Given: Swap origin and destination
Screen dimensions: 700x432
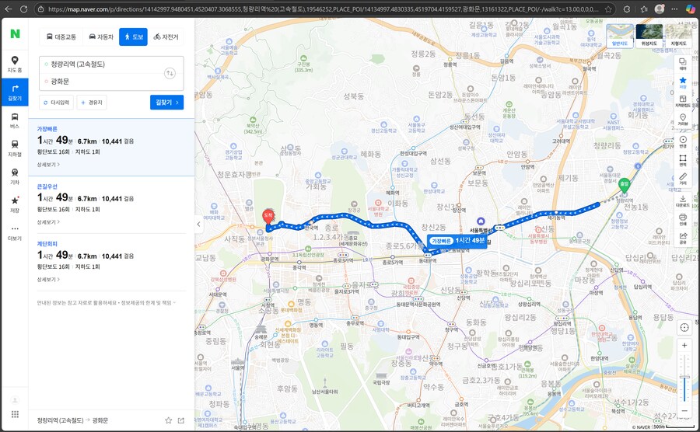Looking at the screenshot, I should [170, 73].
